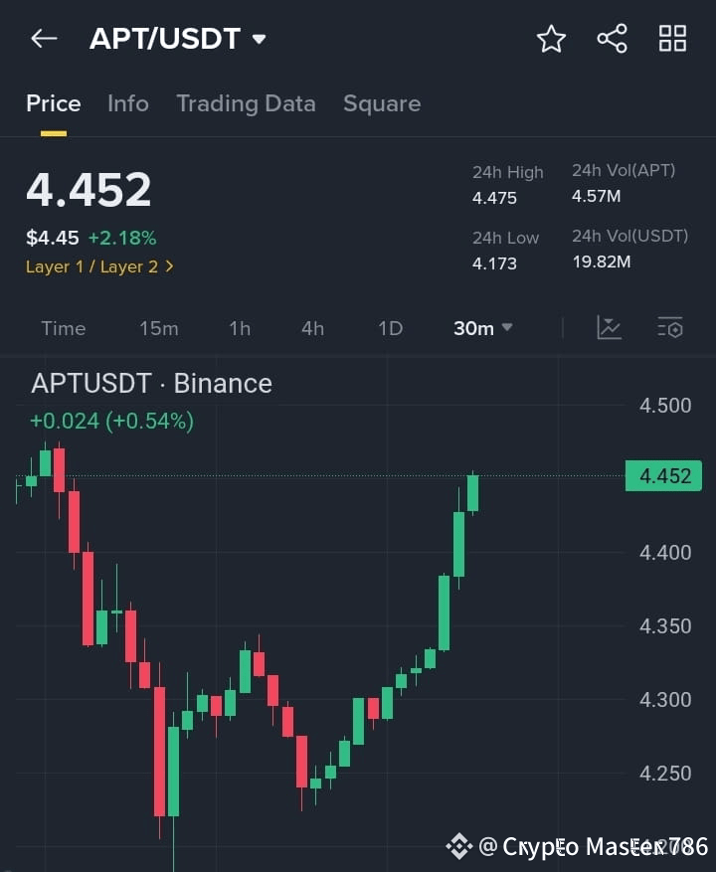This screenshot has width=716, height=872.
Task: Select the Info tab
Action: tap(128, 103)
